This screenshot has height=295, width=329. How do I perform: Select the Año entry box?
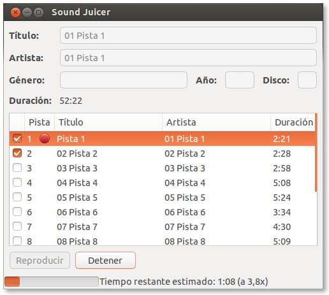(x=240, y=80)
